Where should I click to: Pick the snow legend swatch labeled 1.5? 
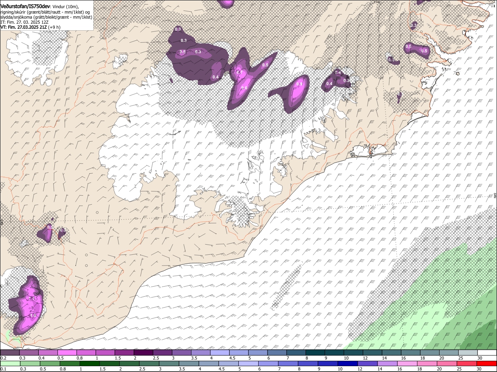pyautogui.click(x=124, y=353)
